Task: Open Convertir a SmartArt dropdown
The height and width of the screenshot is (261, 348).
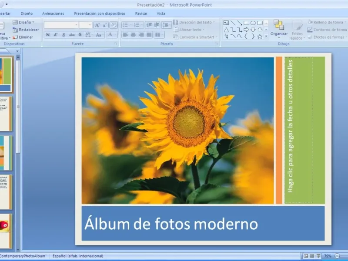Action: 195,37
